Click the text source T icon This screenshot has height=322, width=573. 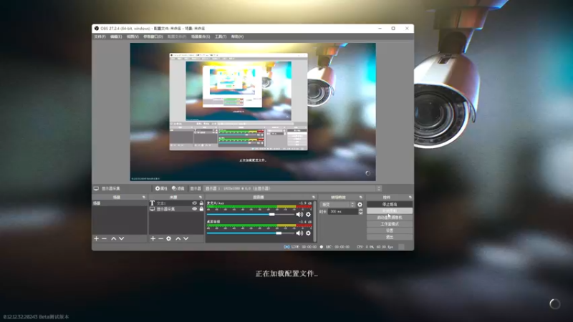pyautogui.click(x=152, y=203)
